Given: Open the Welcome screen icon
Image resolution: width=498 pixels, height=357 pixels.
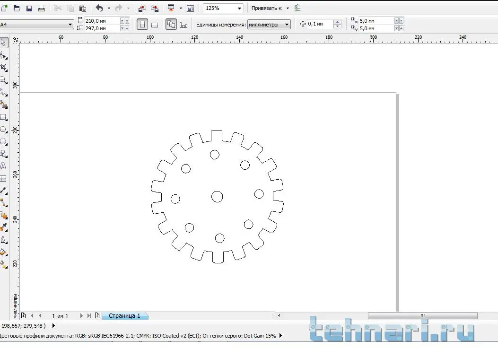Looking at the screenshot, I should (190, 8).
